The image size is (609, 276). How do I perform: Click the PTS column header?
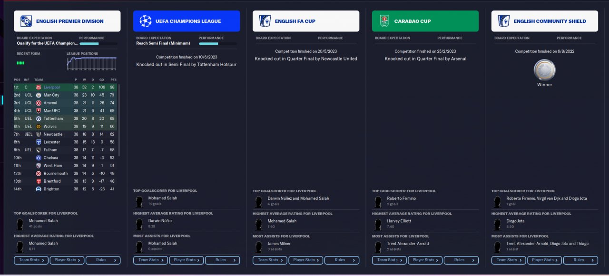tap(113, 79)
